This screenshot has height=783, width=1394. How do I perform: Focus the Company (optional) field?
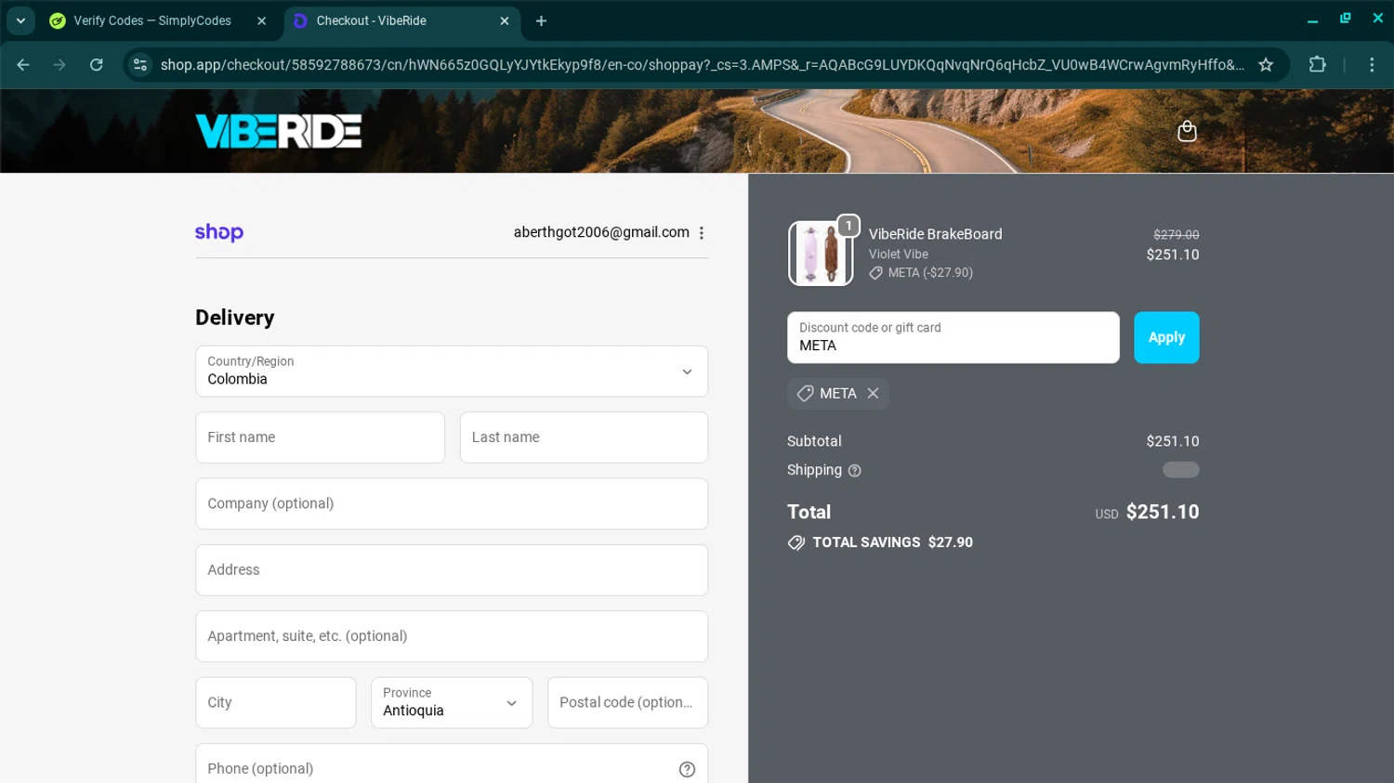click(452, 503)
